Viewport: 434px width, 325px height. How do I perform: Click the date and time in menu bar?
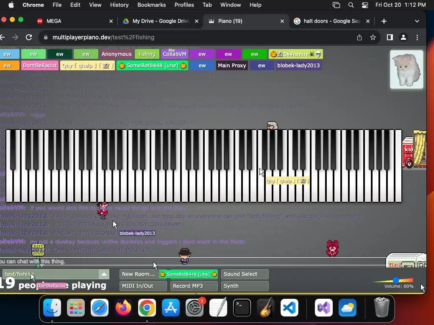click(x=400, y=5)
